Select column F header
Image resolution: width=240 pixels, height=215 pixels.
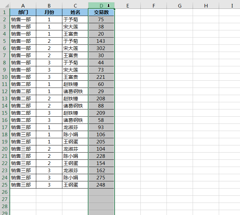154,6
